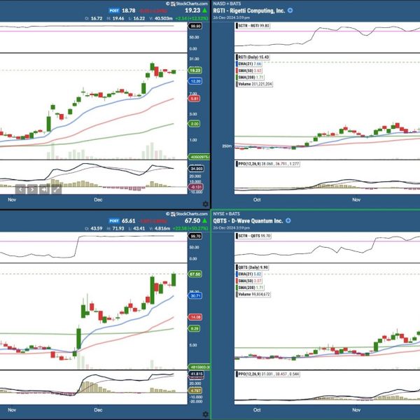This screenshot has width=420, height=420.
Task: Select the QBTS (Daily) 9.90 legend
Action: pos(252,267)
